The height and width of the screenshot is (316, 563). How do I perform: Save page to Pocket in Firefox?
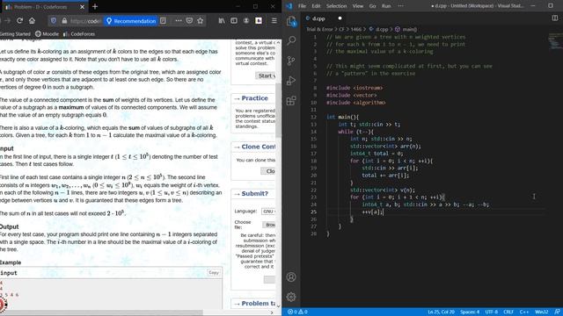pos(189,21)
